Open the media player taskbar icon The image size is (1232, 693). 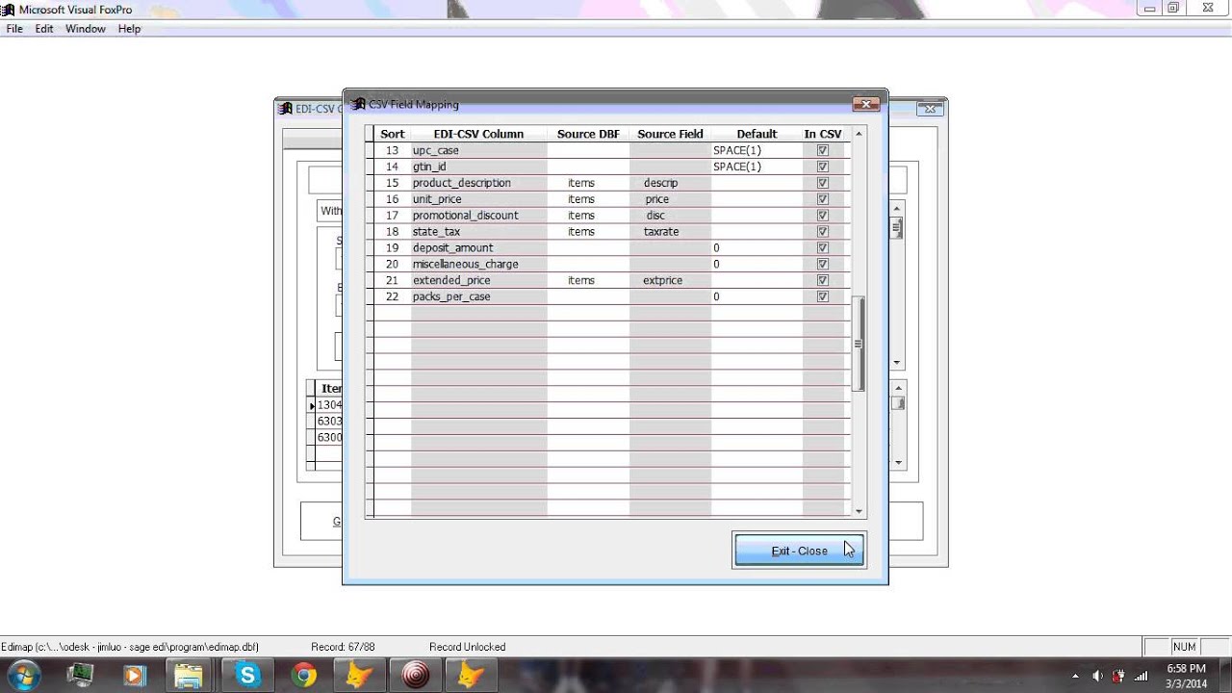[x=134, y=676]
